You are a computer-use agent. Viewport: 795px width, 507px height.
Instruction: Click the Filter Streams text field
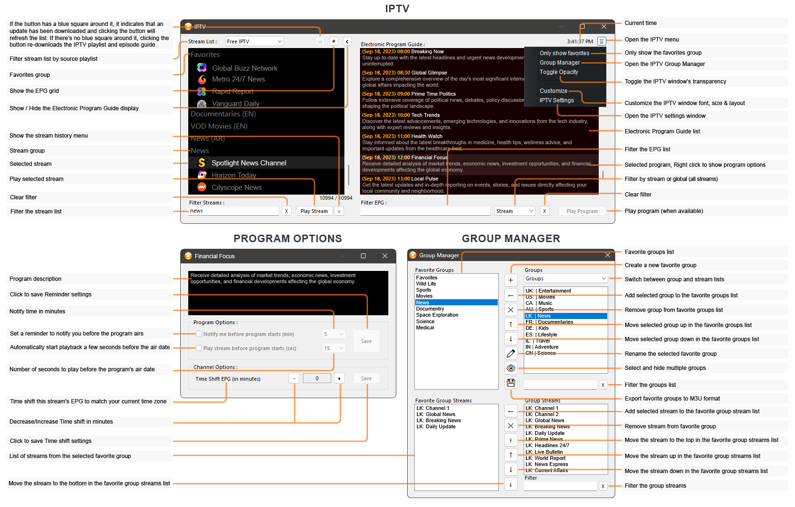point(234,211)
